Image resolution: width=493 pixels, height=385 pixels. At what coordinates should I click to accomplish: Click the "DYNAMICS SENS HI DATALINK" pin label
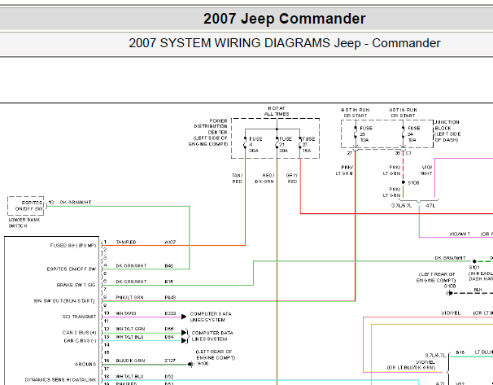point(60,380)
